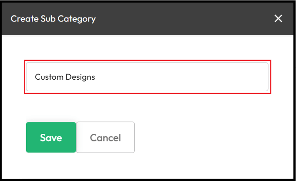Discard Custom Designs with Cancel

click(x=105, y=137)
